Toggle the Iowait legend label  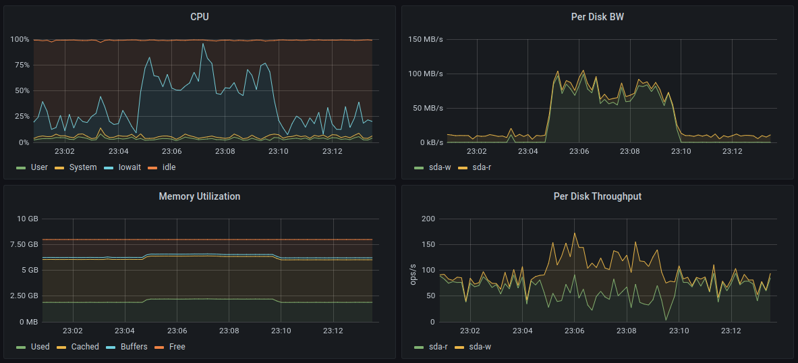click(129, 167)
